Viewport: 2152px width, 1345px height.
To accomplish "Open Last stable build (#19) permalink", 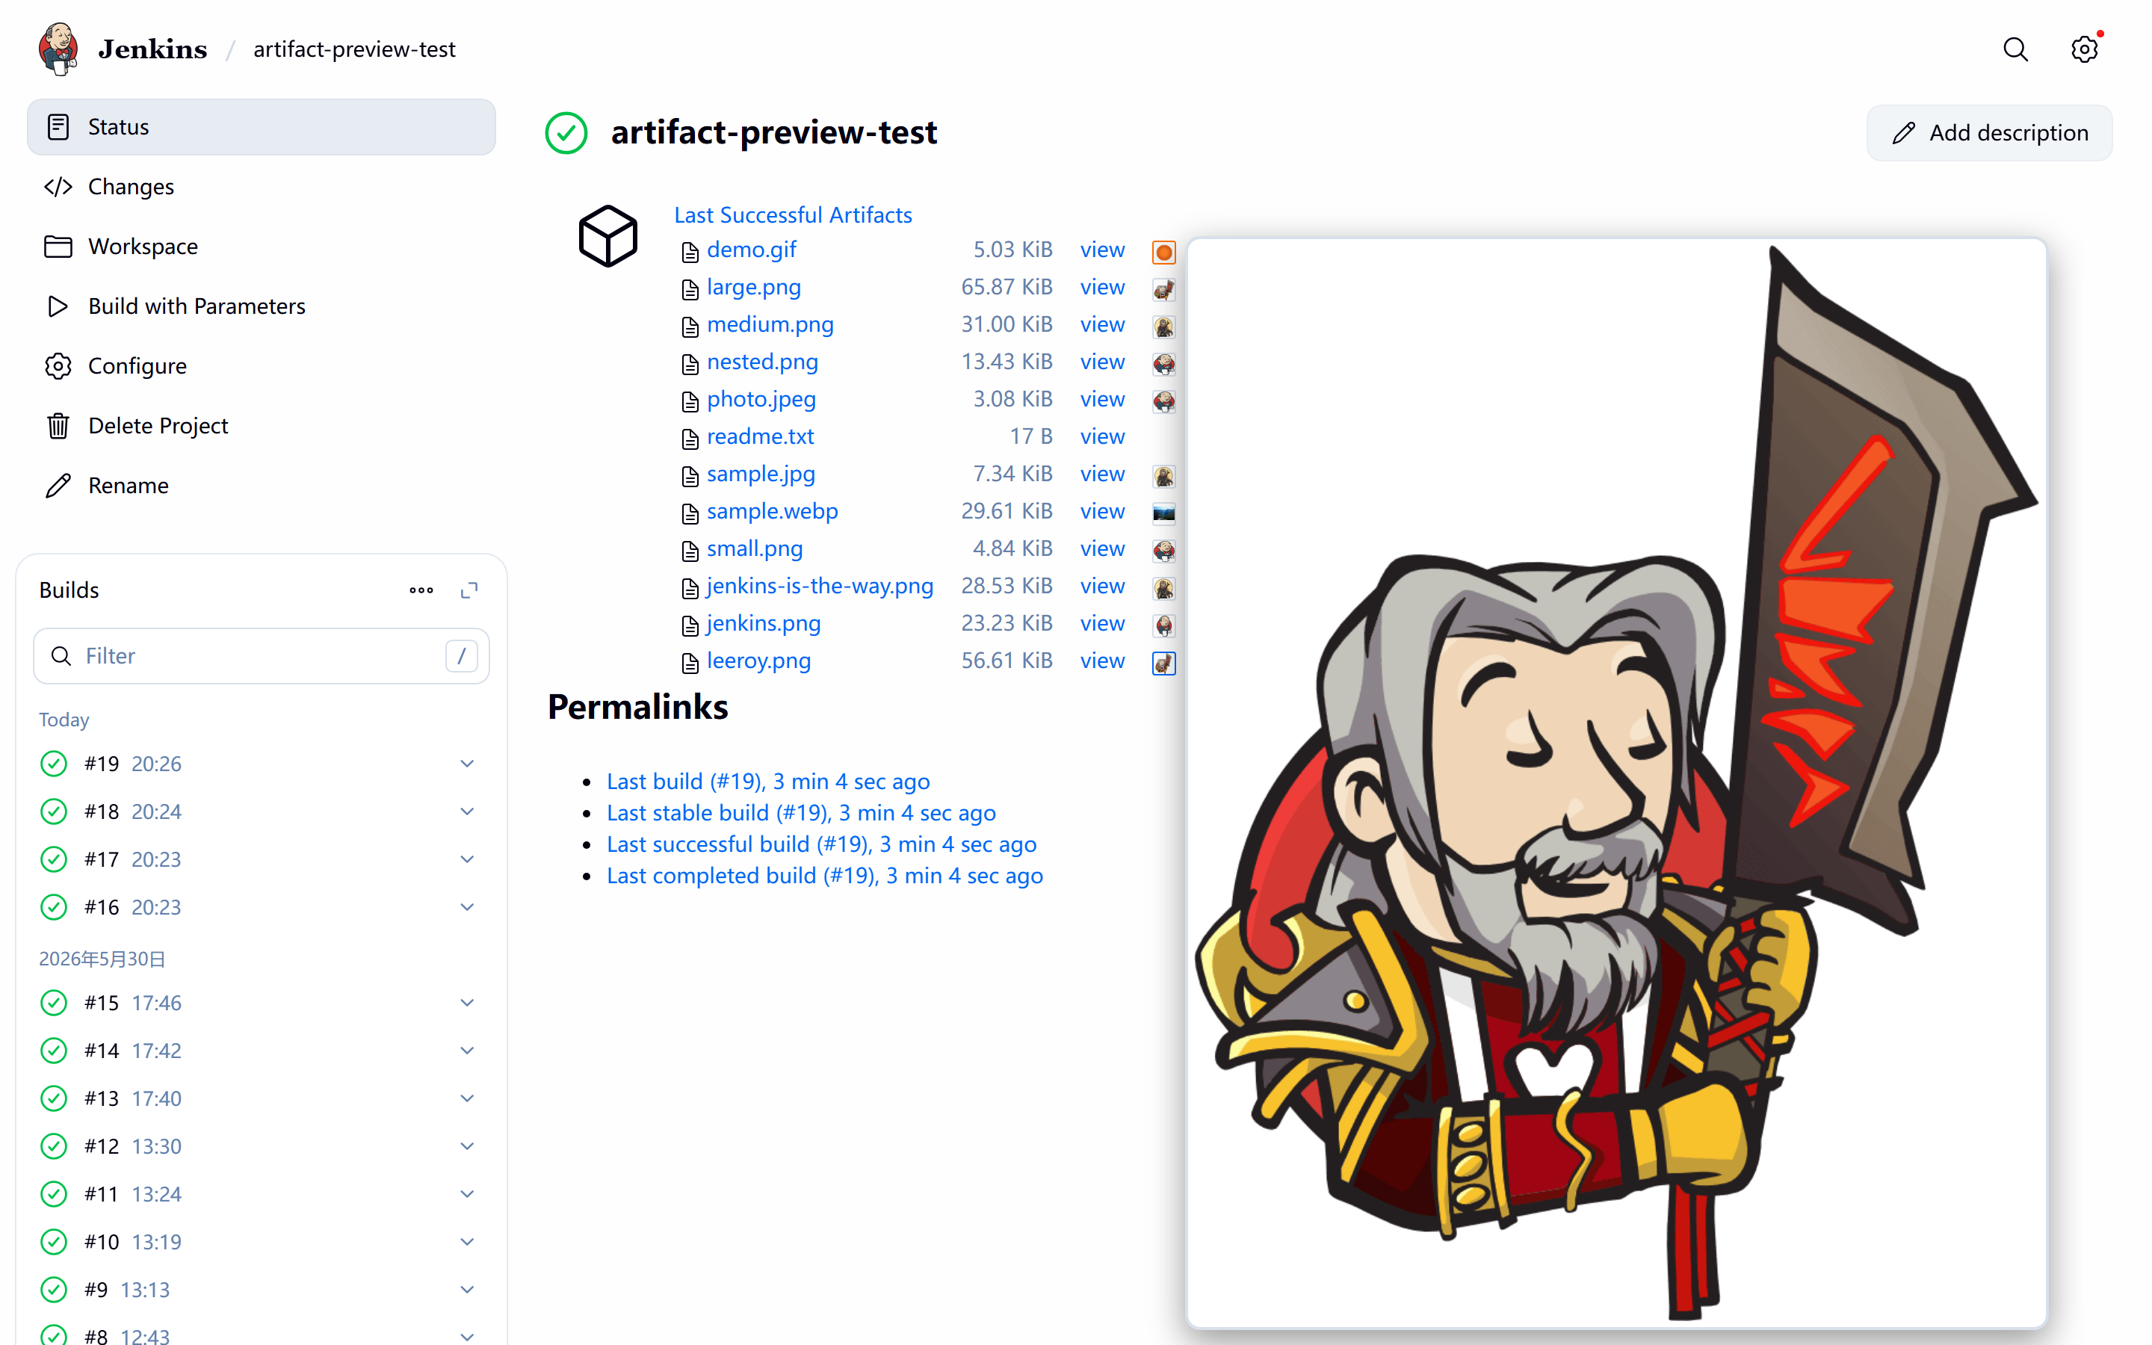I will click(x=801, y=813).
